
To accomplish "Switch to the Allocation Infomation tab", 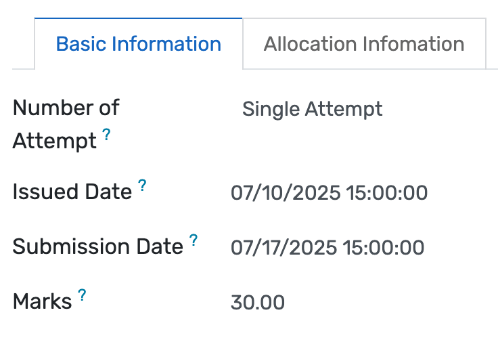I will 364,44.
